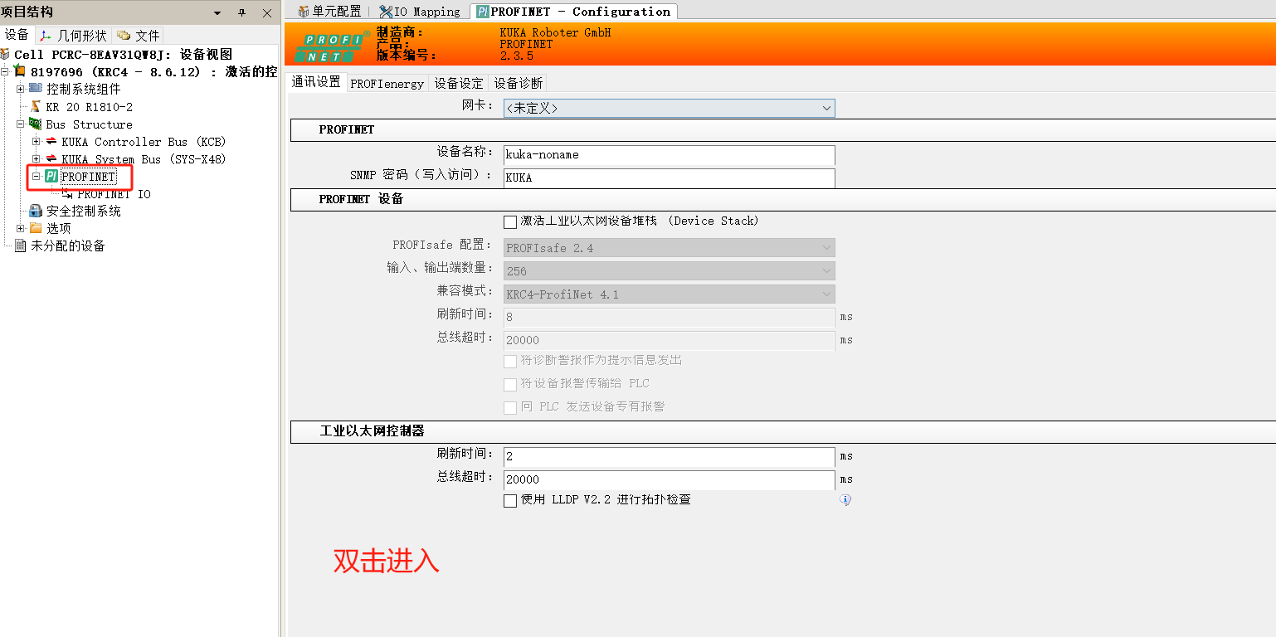The height and width of the screenshot is (637, 1276).
Task: Switch to the 设备 panel tab
Action: pyautogui.click(x=17, y=35)
